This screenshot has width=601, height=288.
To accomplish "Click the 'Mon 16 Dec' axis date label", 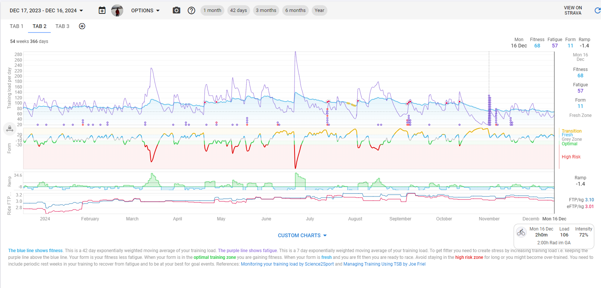I will [554, 219].
